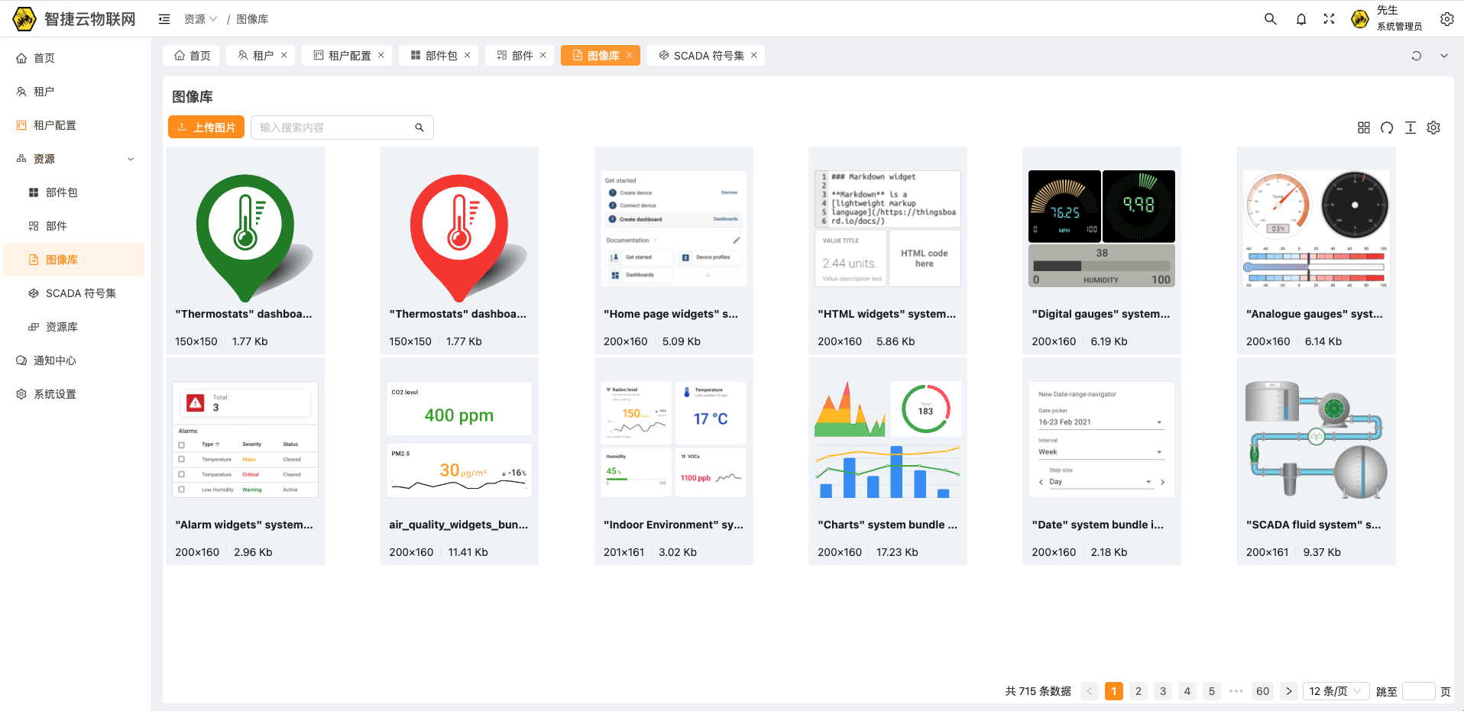Open 租户配置 in the sidebar
This screenshot has width=1464, height=711.
click(74, 125)
